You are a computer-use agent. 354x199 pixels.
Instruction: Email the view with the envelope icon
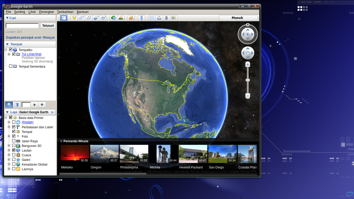[152, 18]
